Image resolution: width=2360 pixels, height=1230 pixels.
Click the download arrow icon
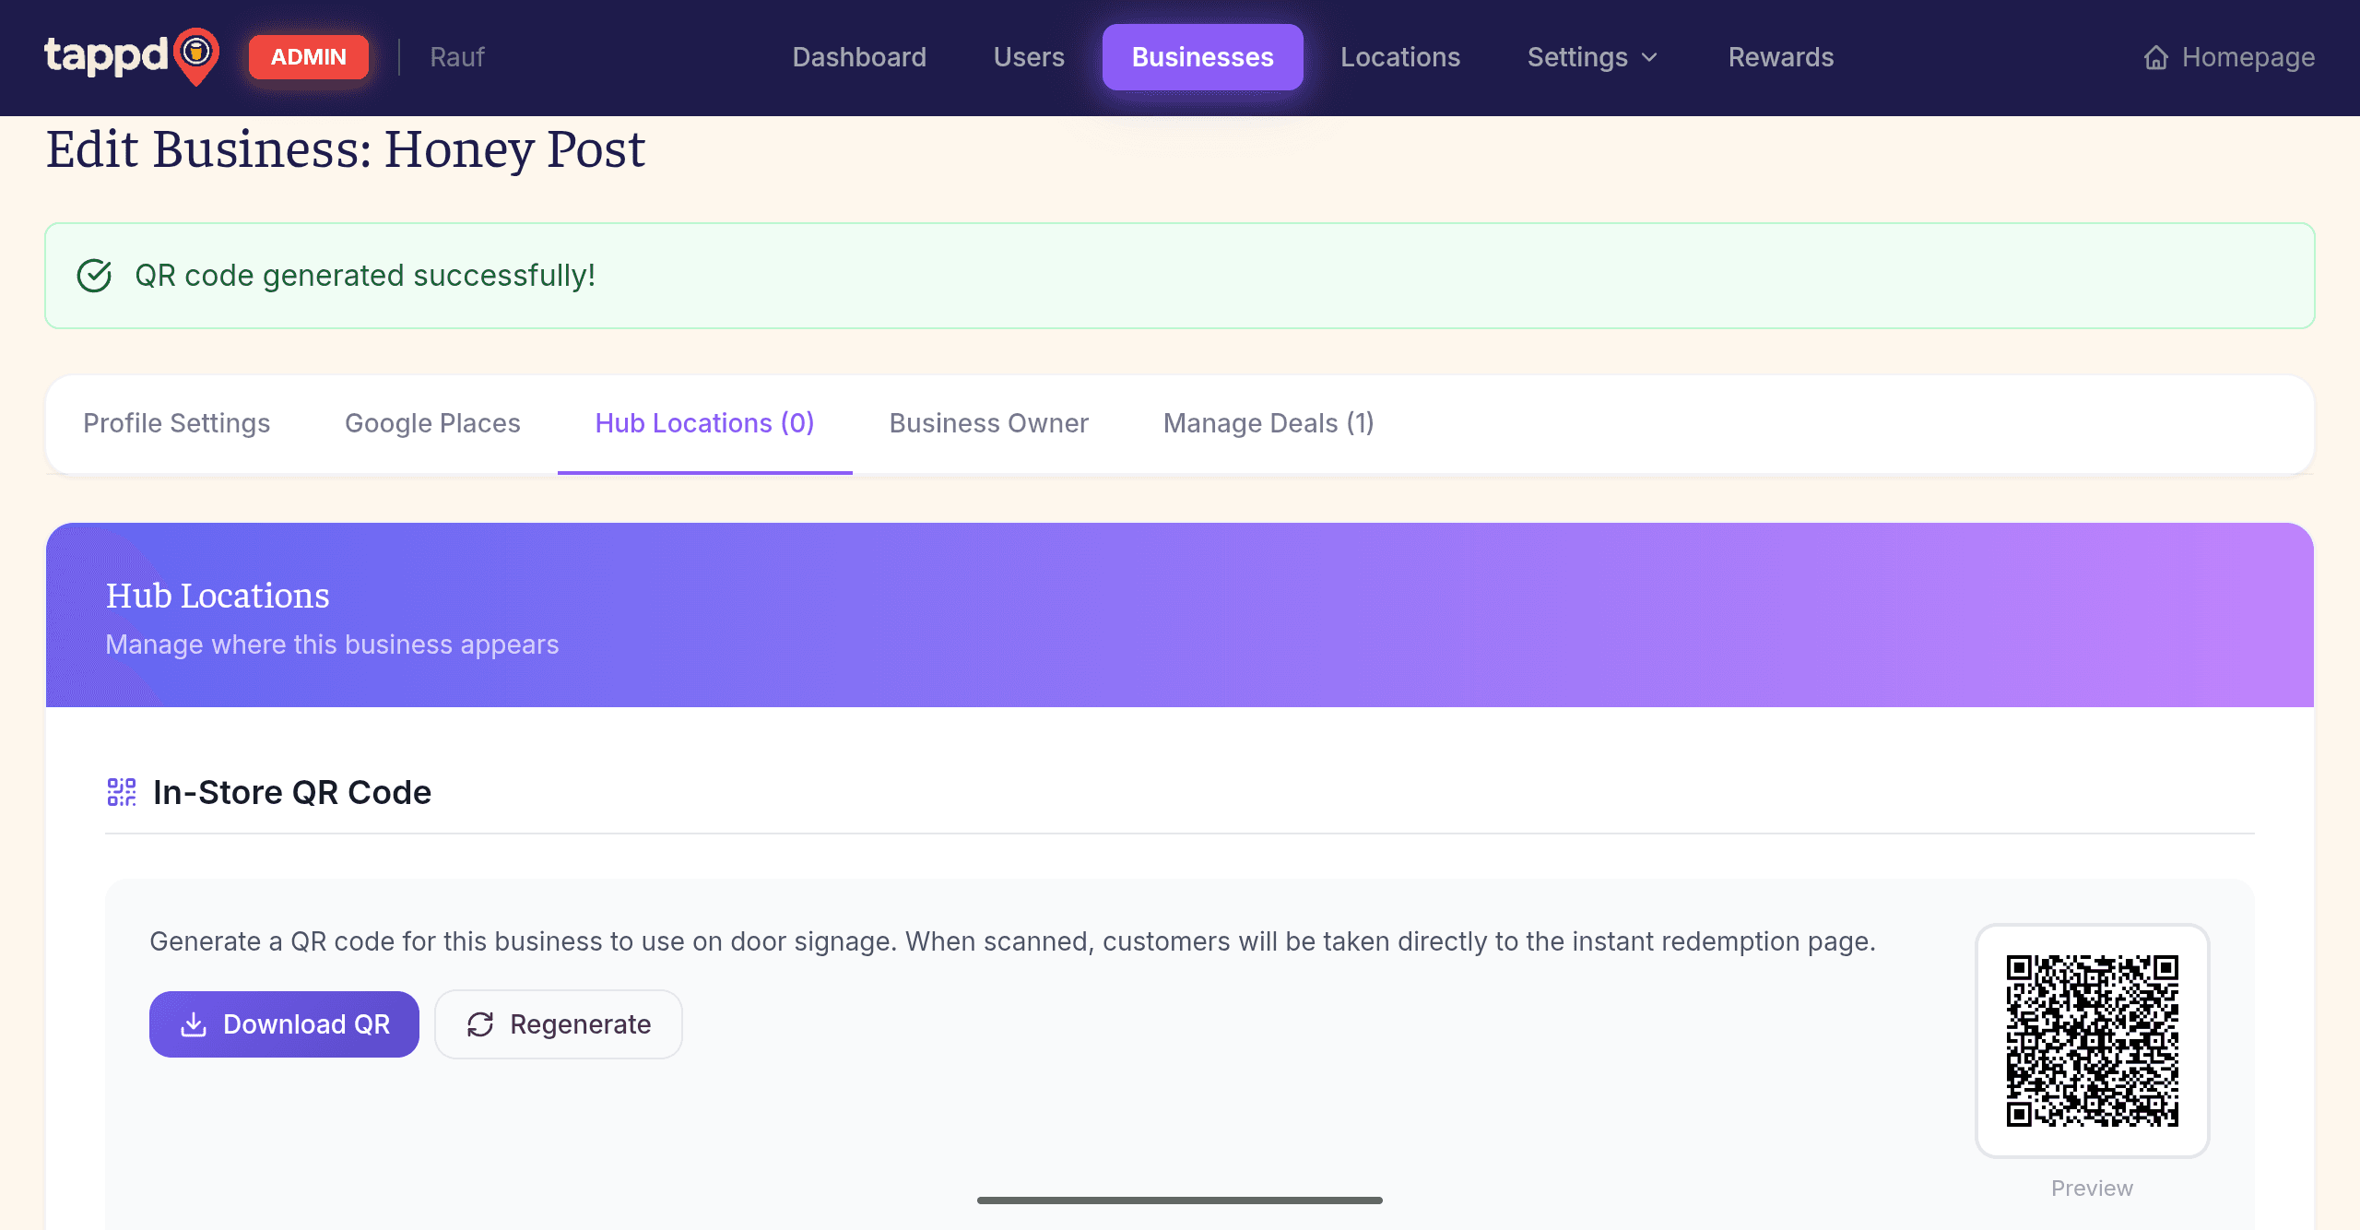(x=193, y=1024)
